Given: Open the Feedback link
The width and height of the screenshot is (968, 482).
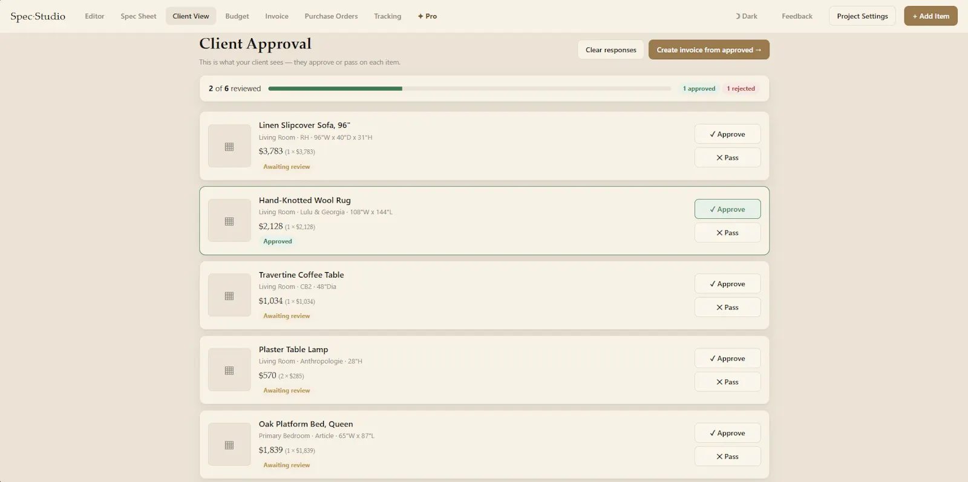Looking at the screenshot, I should tap(797, 16).
